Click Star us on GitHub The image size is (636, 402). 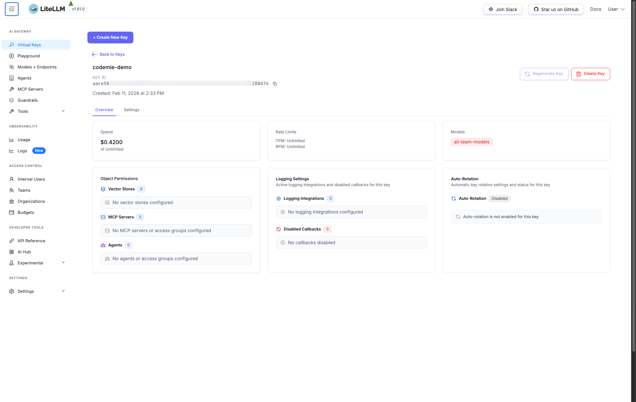click(x=556, y=9)
